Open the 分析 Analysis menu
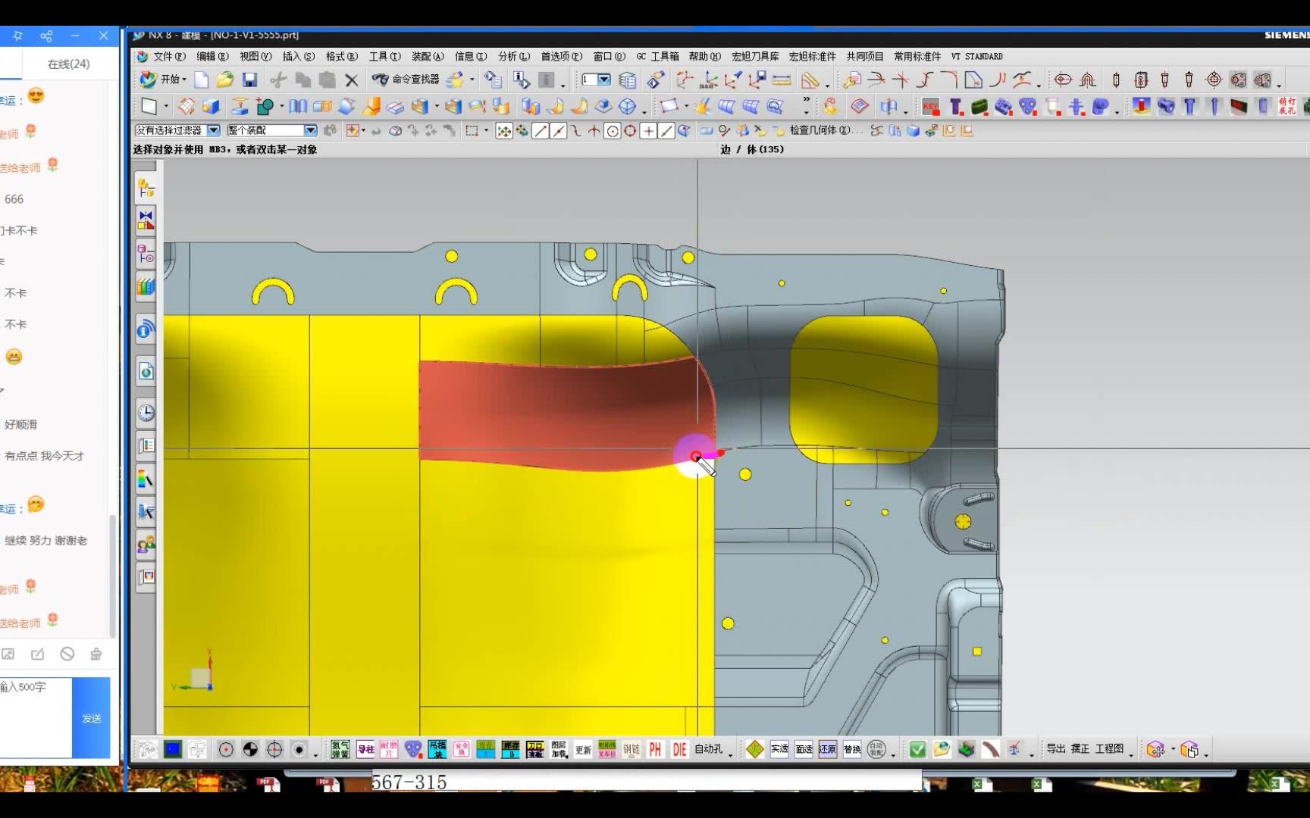The height and width of the screenshot is (818, 1310). point(513,56)
